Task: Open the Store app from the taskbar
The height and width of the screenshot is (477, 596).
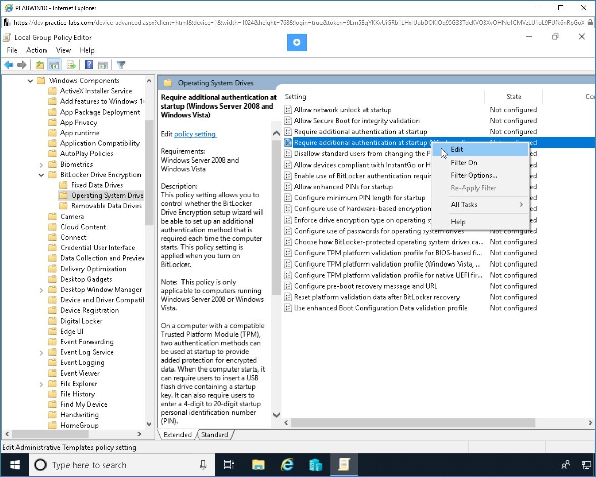Action: (x=315, y=465)
